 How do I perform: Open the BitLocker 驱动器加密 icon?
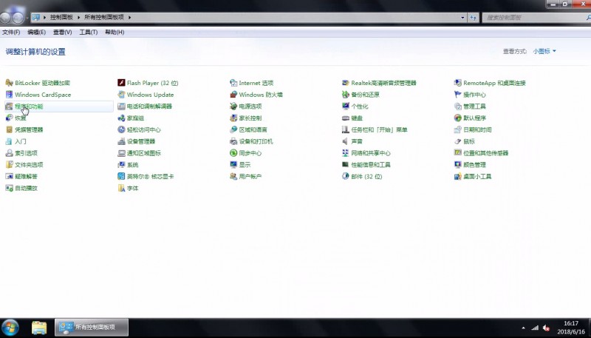click(9, 83)
